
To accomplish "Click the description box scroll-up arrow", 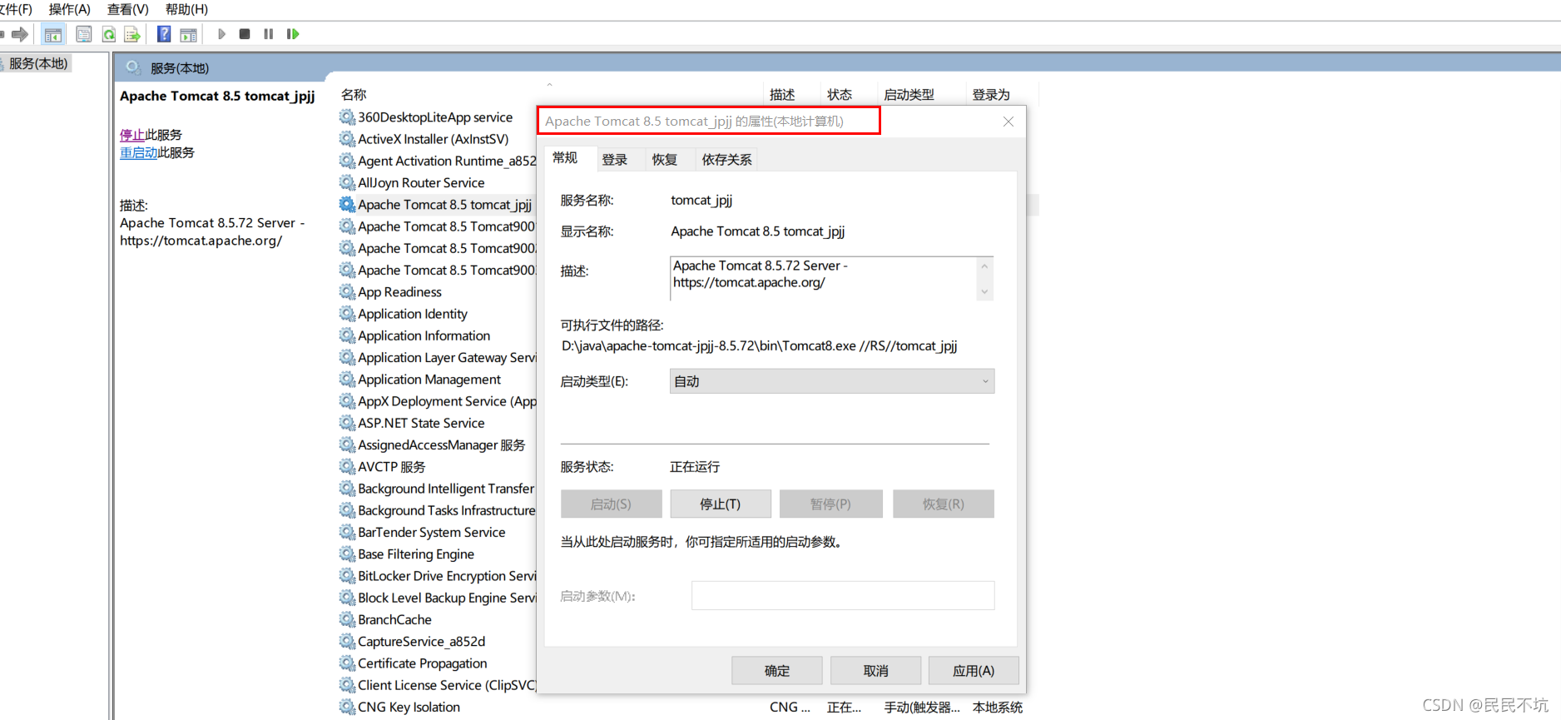I will click(984, 266).
